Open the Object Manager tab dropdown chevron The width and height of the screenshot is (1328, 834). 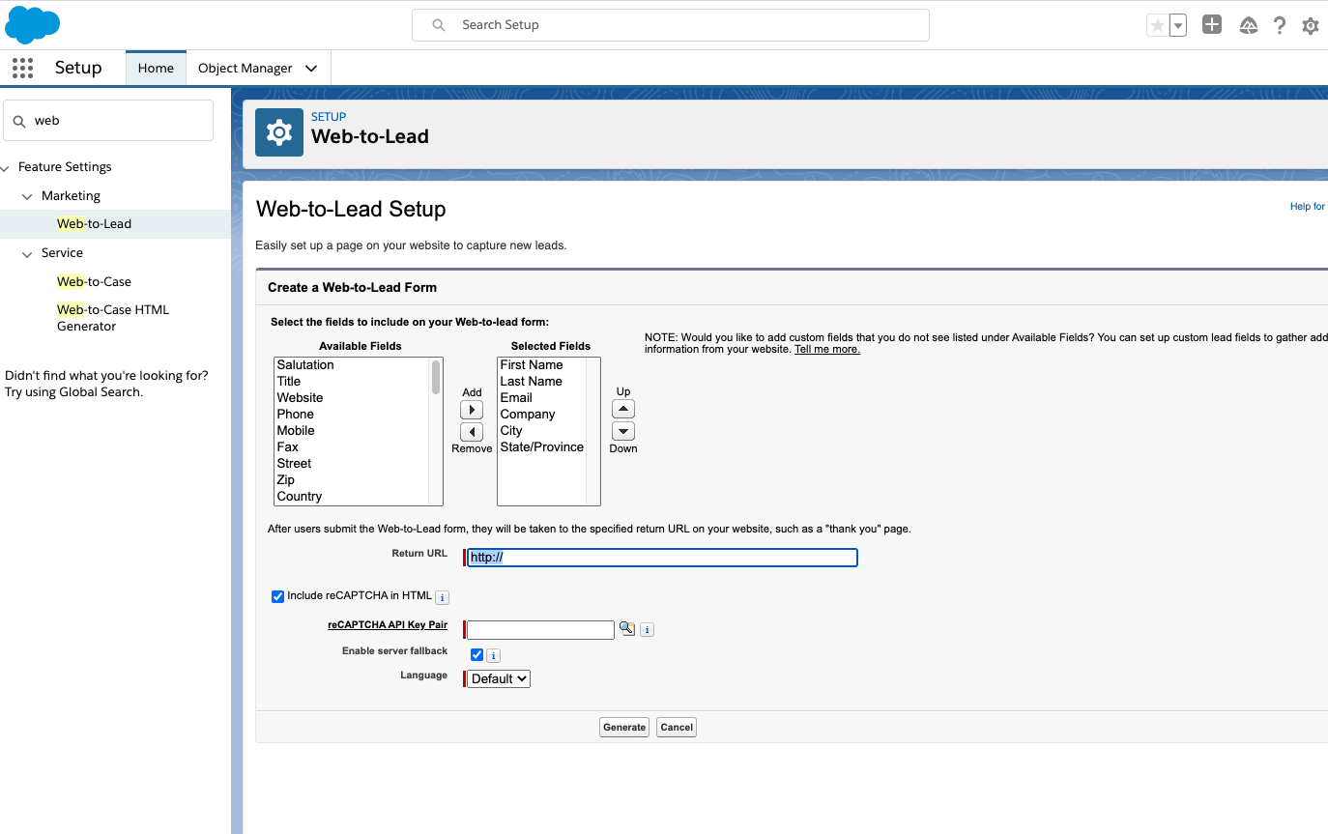311,69
